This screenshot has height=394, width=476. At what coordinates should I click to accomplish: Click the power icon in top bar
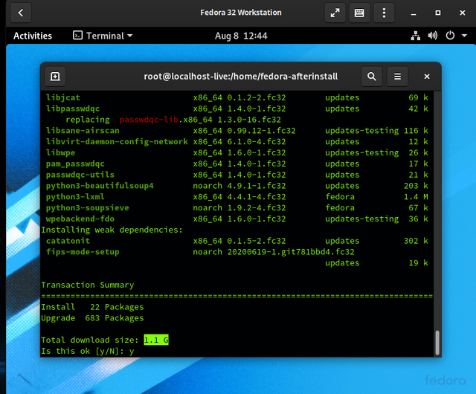(x=450, y=36)
